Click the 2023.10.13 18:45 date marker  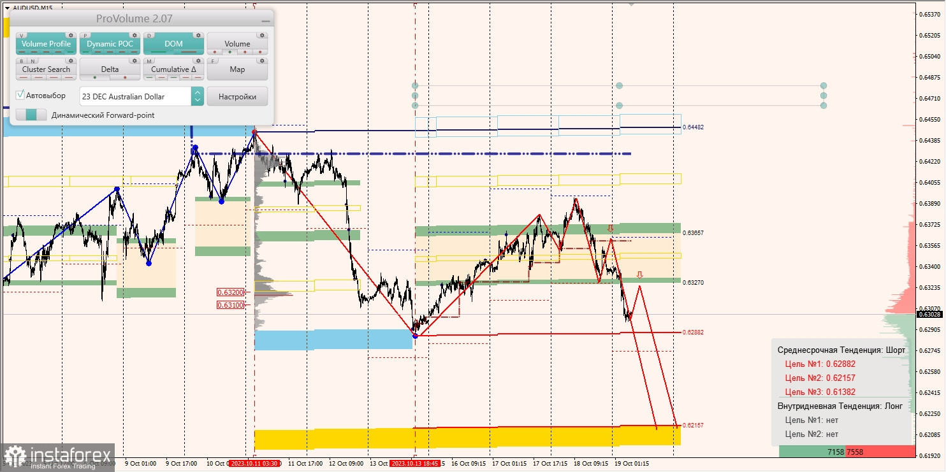tap(414, 464)
